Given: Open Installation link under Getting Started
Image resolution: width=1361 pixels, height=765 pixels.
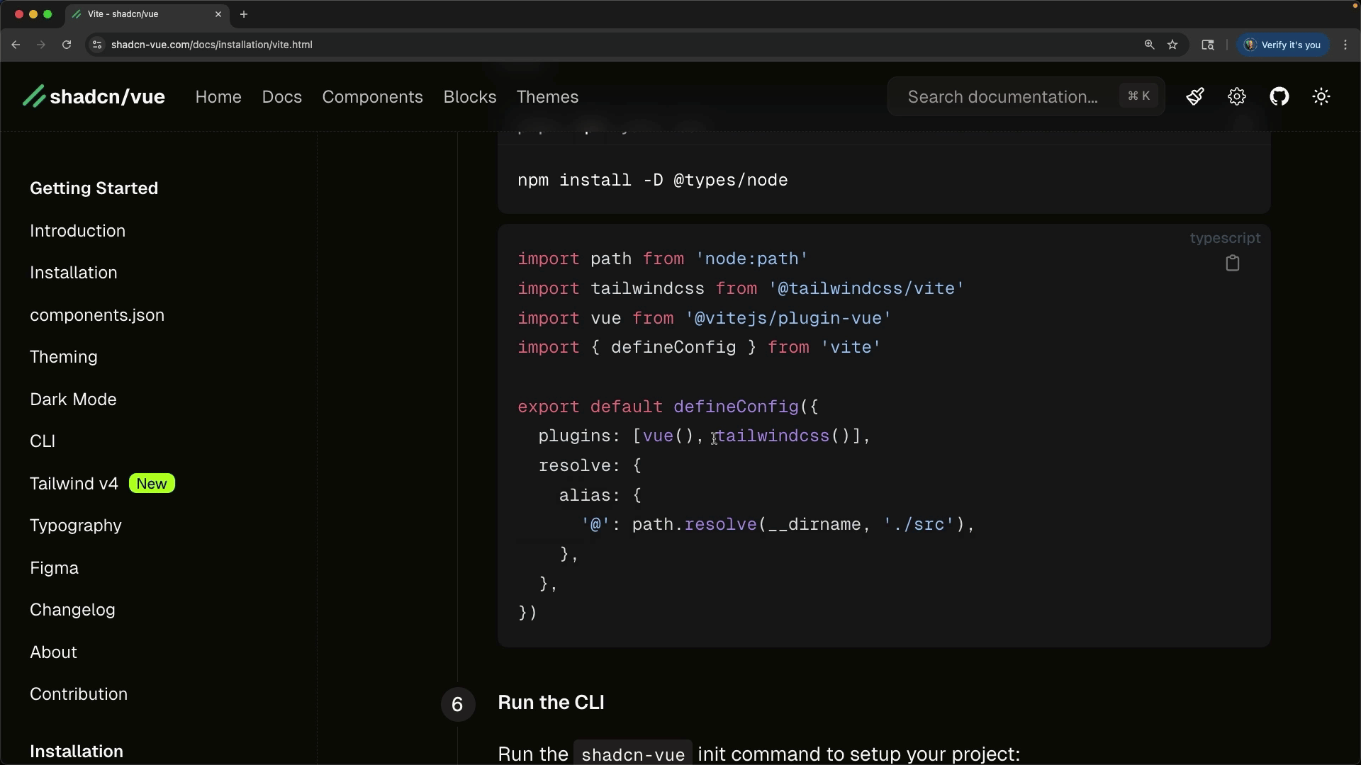Looking at the screenshot, I should tap(74, 273).
